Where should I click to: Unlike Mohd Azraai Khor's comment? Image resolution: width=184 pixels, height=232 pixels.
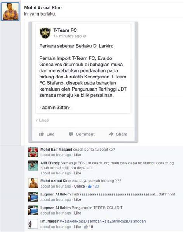[79, 186]
